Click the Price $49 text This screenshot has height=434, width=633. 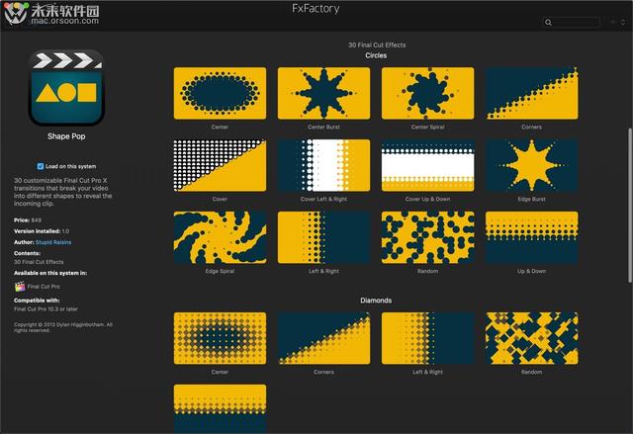click(x=28, y=220)
